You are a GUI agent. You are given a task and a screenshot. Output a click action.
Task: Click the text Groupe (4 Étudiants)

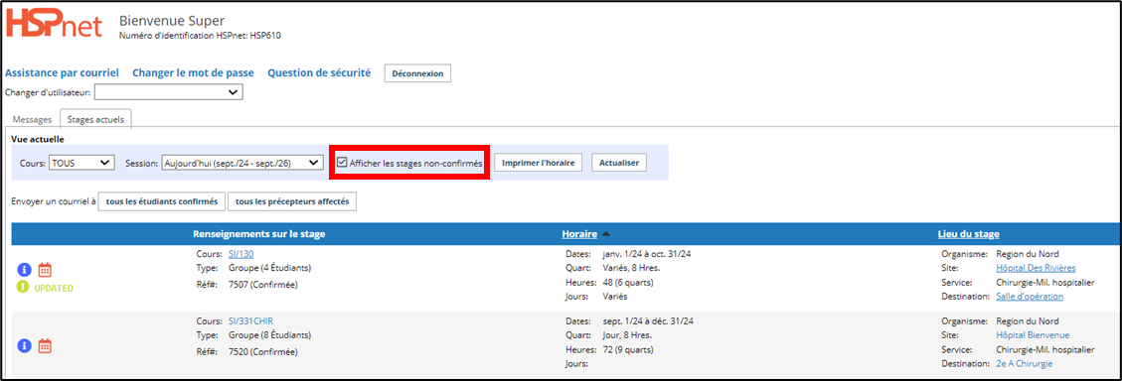pos(269,268)
